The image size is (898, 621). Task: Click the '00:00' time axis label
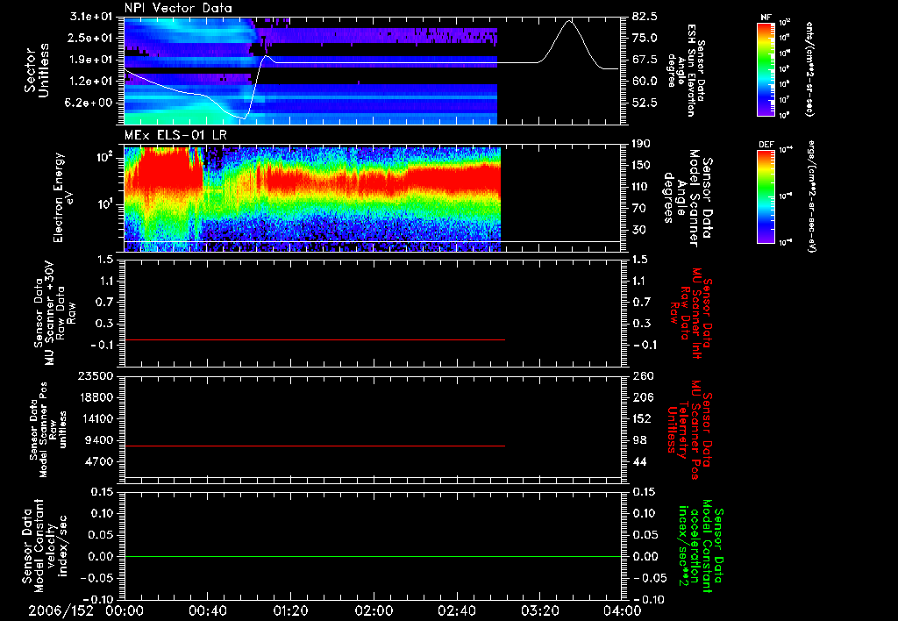click(x=125, y=610)
